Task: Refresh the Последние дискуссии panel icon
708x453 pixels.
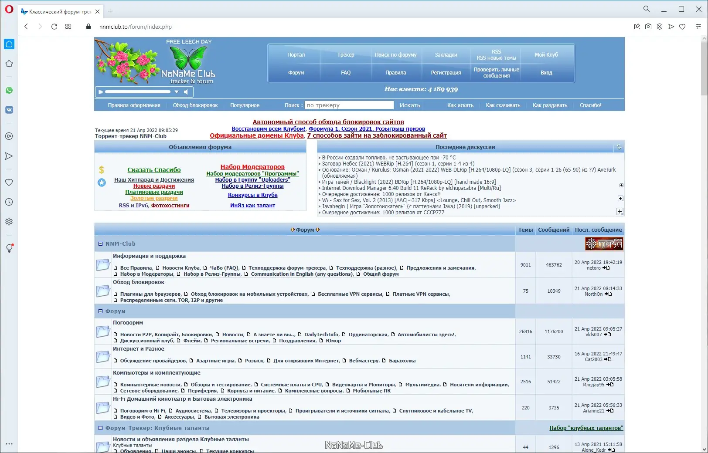Action: 619,147
